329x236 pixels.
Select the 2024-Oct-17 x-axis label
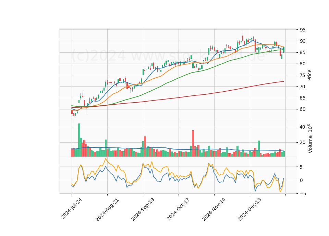[178, 209]
